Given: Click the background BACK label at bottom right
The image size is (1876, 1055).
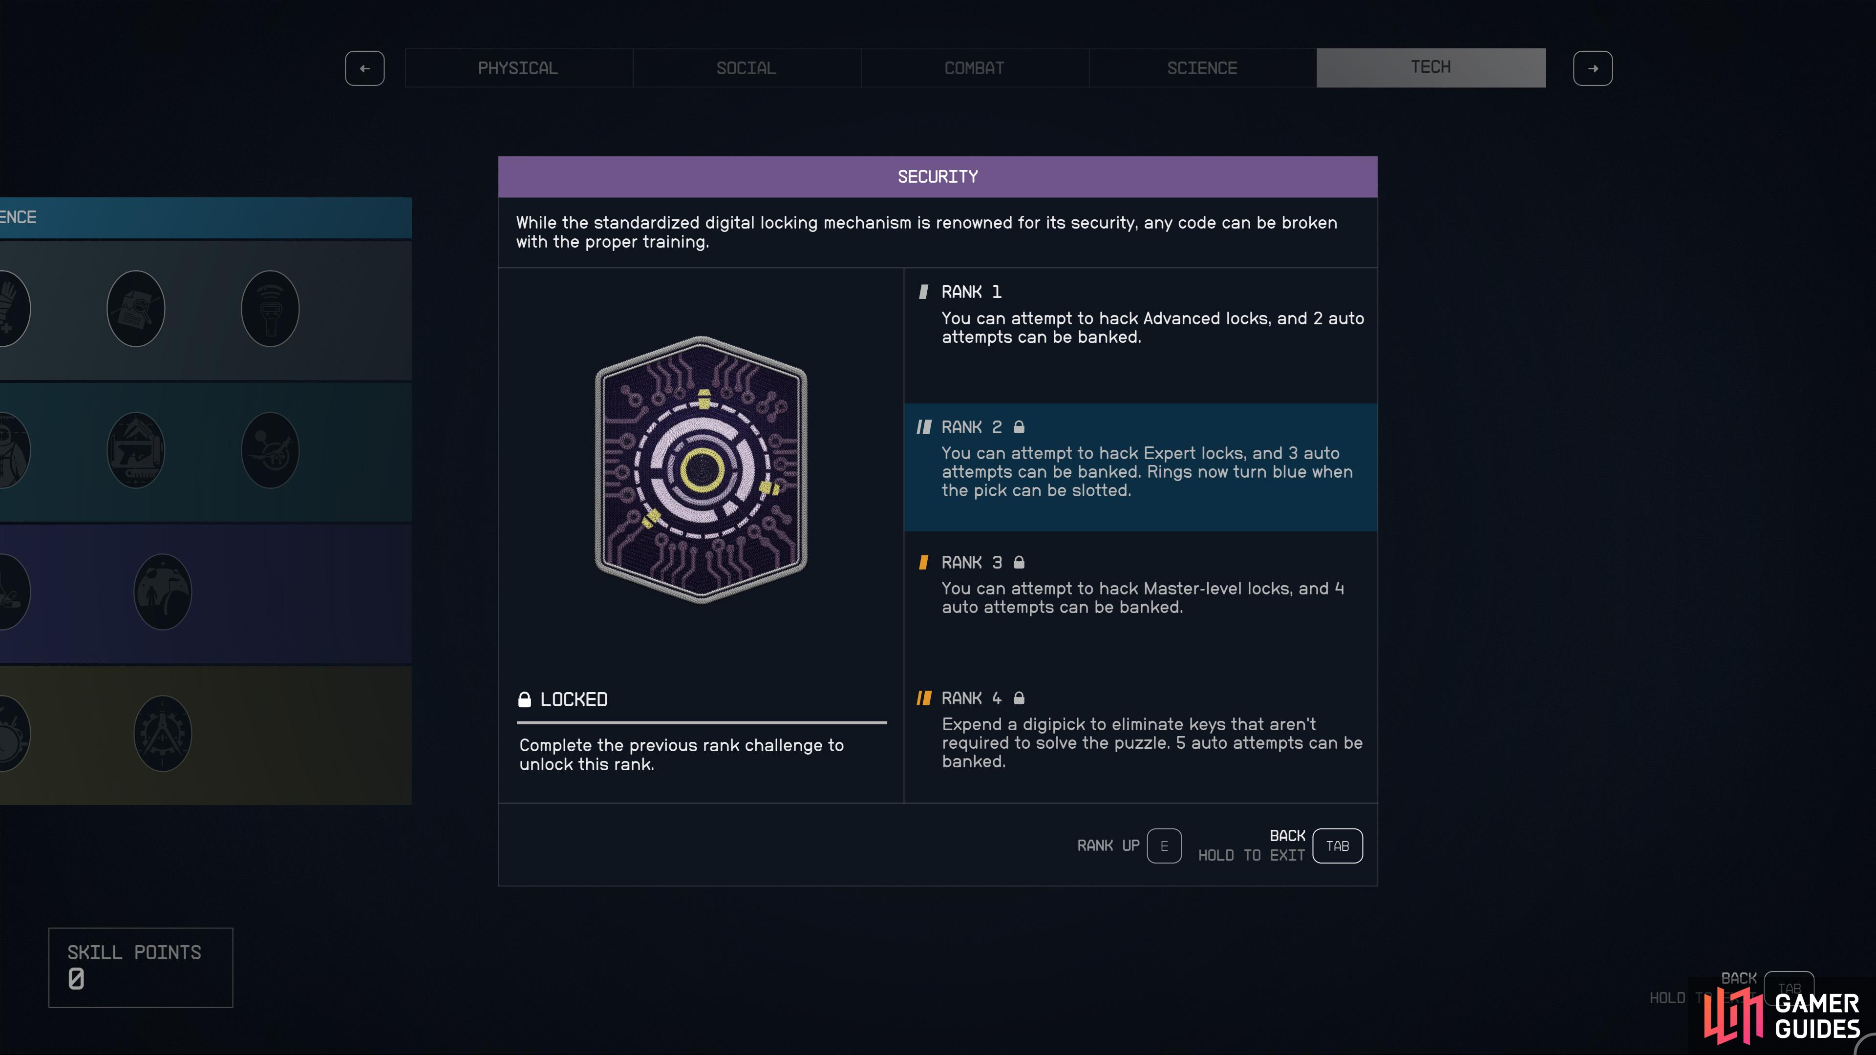Looking at the screenshot, I should [x=1738, y=978].
